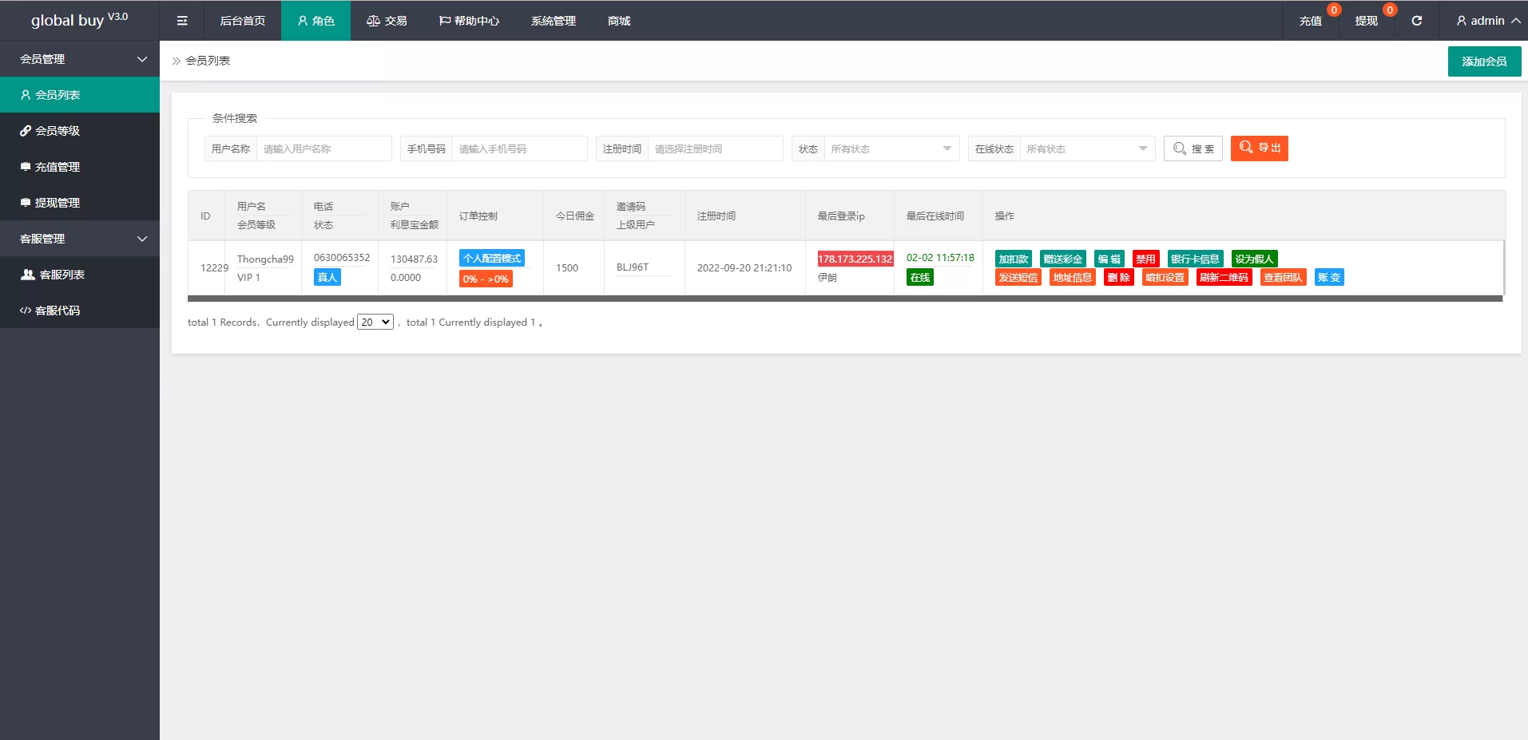Click the 添加会员 button
Viewport: 1528px width, 740px height.
(x=1483, y=61)
